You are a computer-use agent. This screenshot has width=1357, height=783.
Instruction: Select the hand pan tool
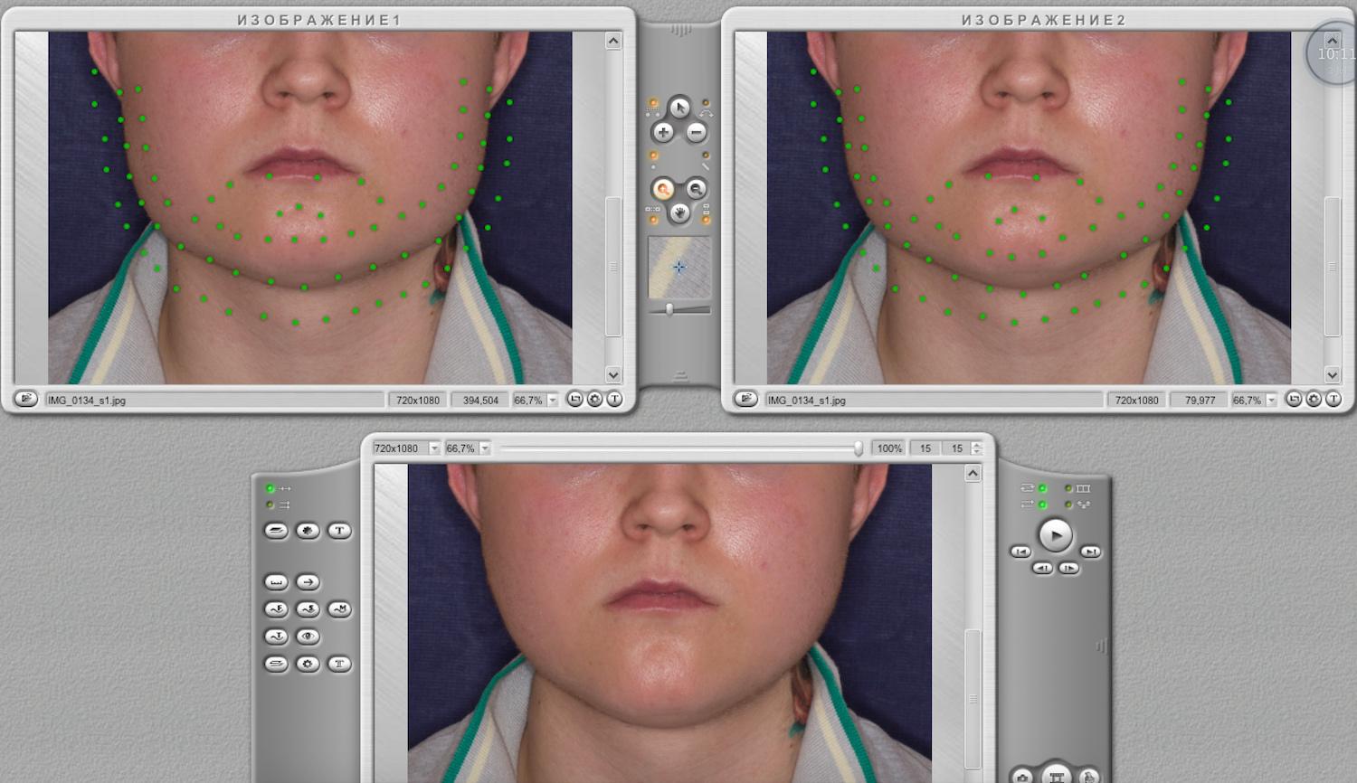point(679,213)
